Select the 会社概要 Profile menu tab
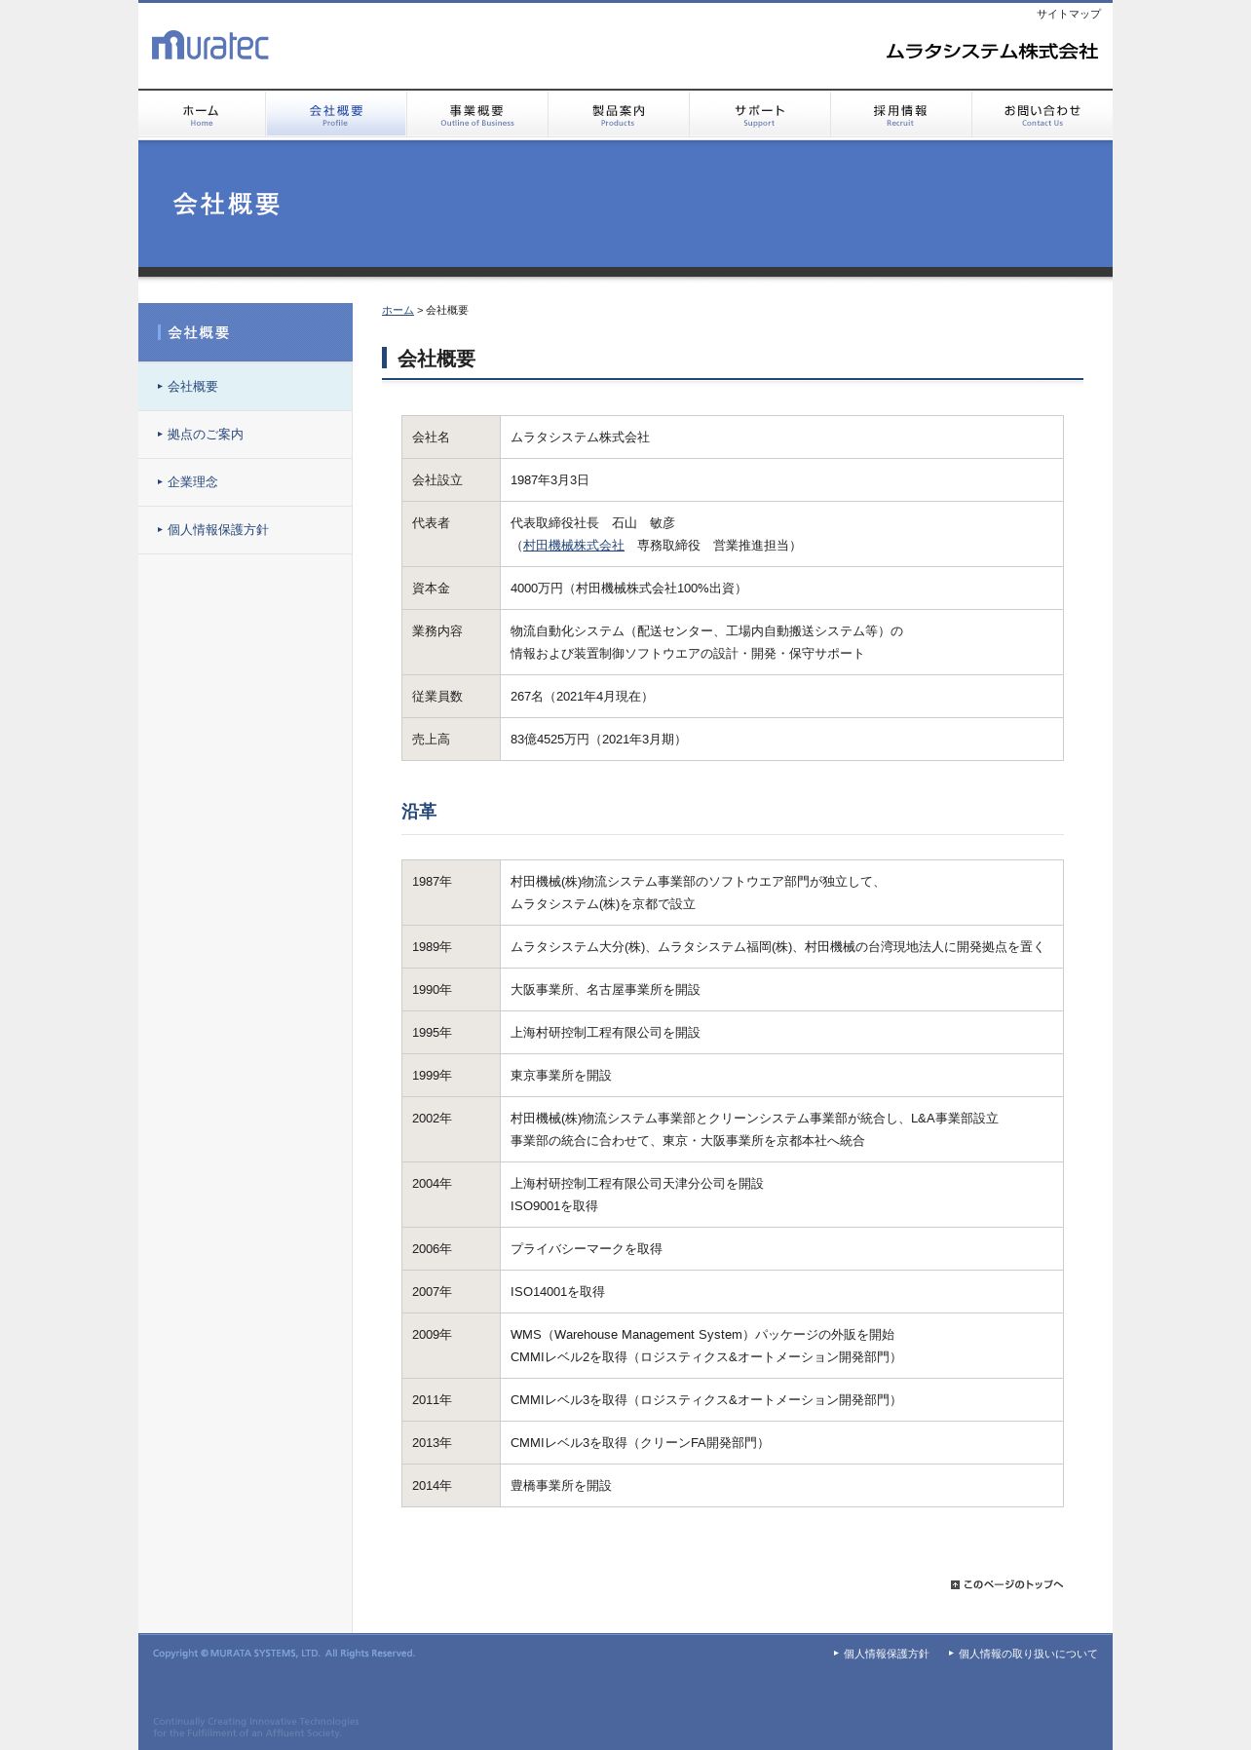Viewport: 1251px width, 1750px height. click(x=336, y=114)
